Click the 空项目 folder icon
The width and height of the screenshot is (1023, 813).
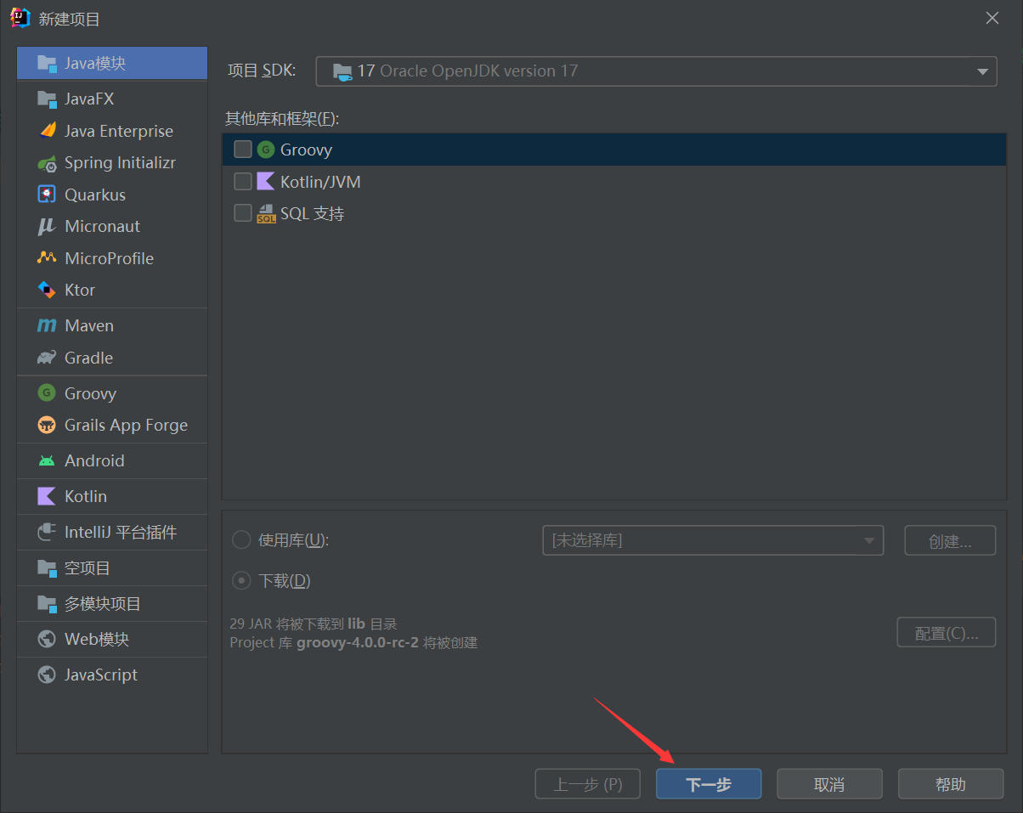coord(47,568)
